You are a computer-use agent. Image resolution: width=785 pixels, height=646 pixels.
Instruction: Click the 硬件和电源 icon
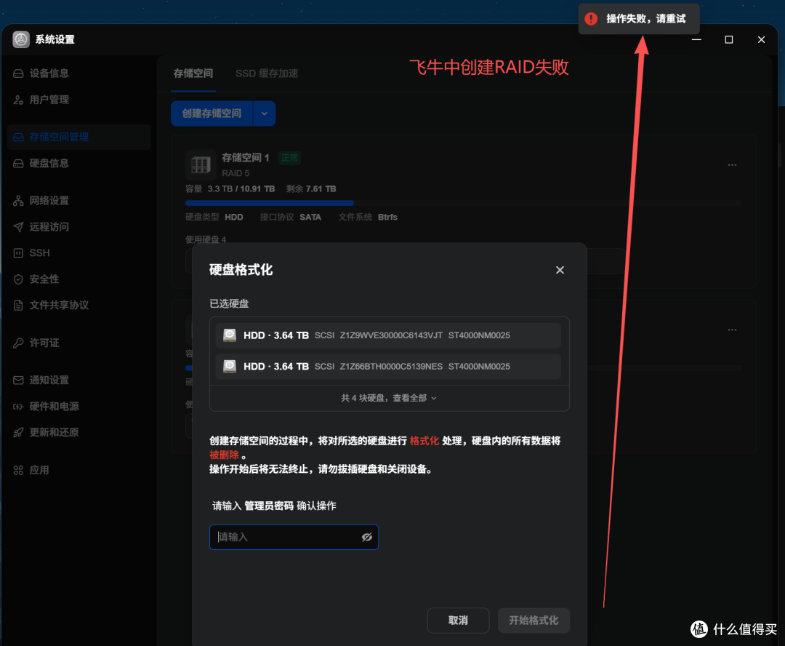coord(18,407)
